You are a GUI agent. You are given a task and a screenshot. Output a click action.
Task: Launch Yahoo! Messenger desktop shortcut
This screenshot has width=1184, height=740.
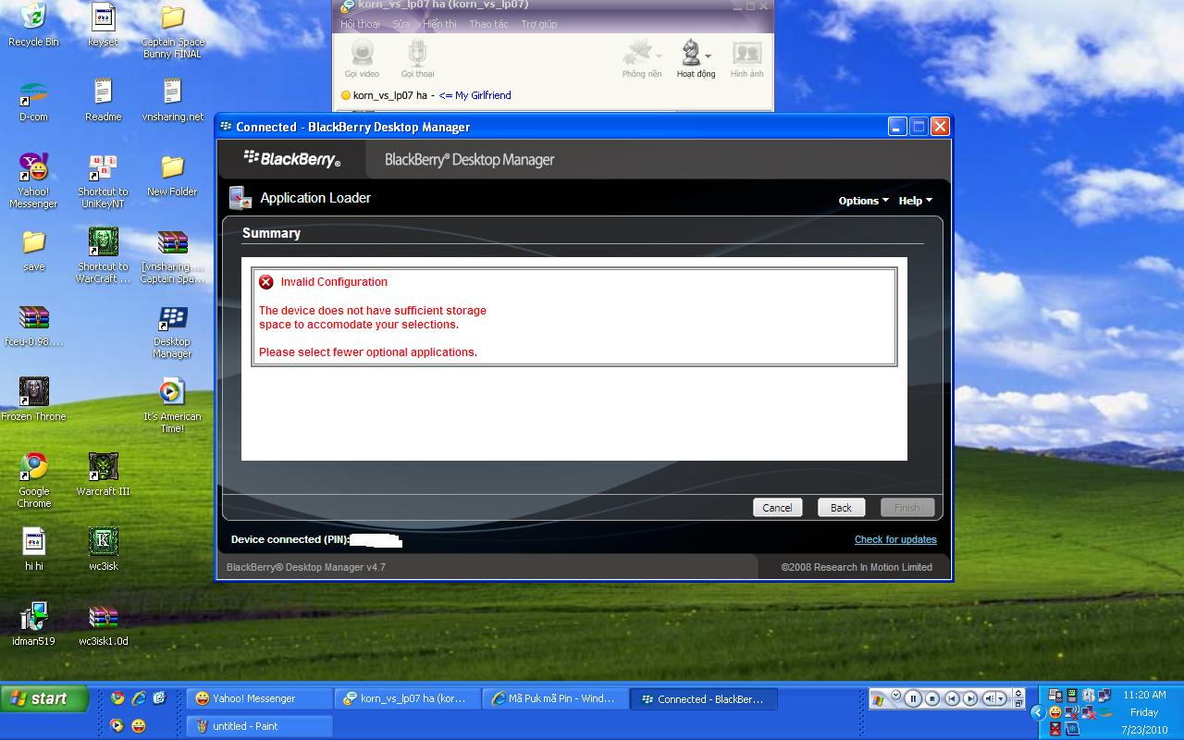click(33, 180)
